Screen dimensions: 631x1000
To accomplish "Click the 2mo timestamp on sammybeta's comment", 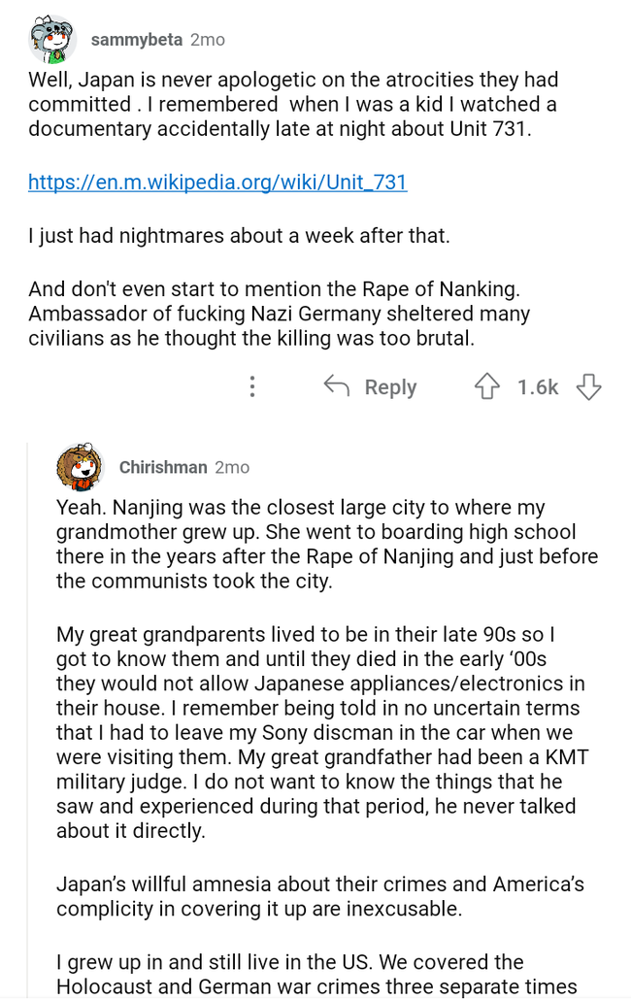I will point(210,40).
